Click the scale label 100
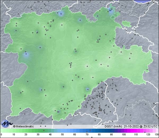Image resolution: width=159 pixels, height=138 pixels. [124, 135]
